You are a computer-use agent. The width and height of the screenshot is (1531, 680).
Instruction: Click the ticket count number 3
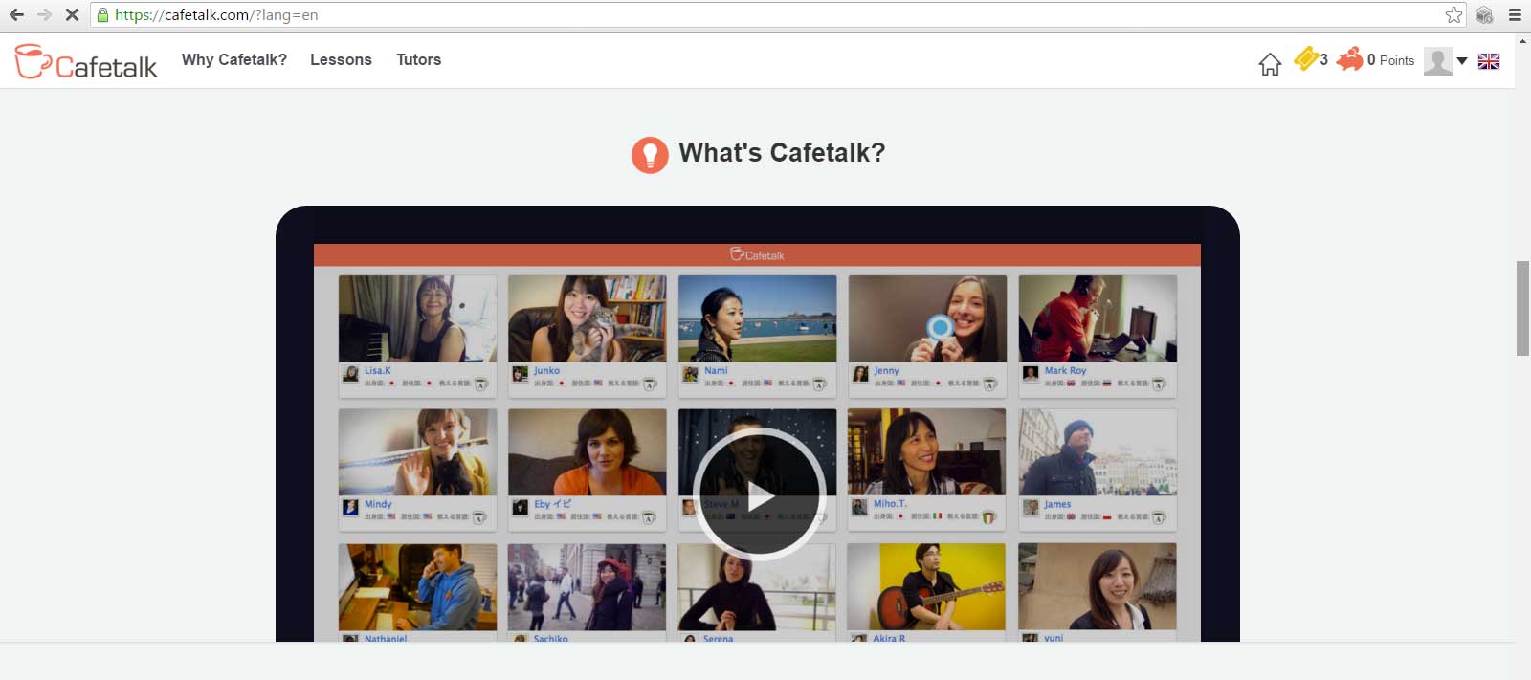pos(1323,59)
